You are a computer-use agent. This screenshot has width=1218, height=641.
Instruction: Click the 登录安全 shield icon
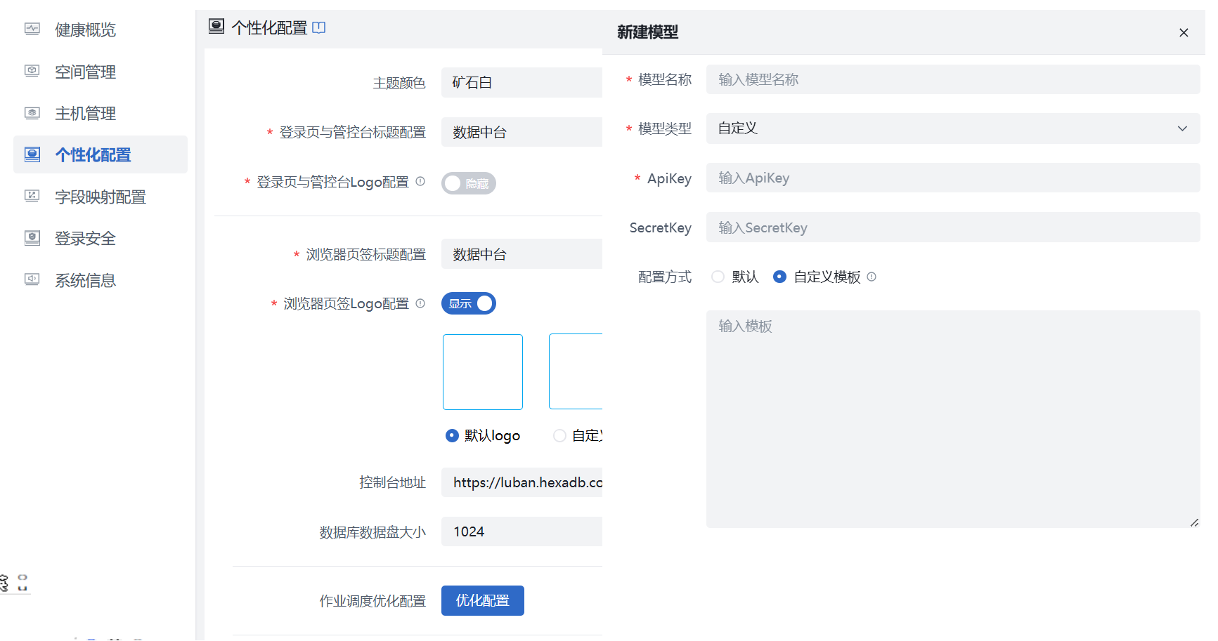pos(32,238)
